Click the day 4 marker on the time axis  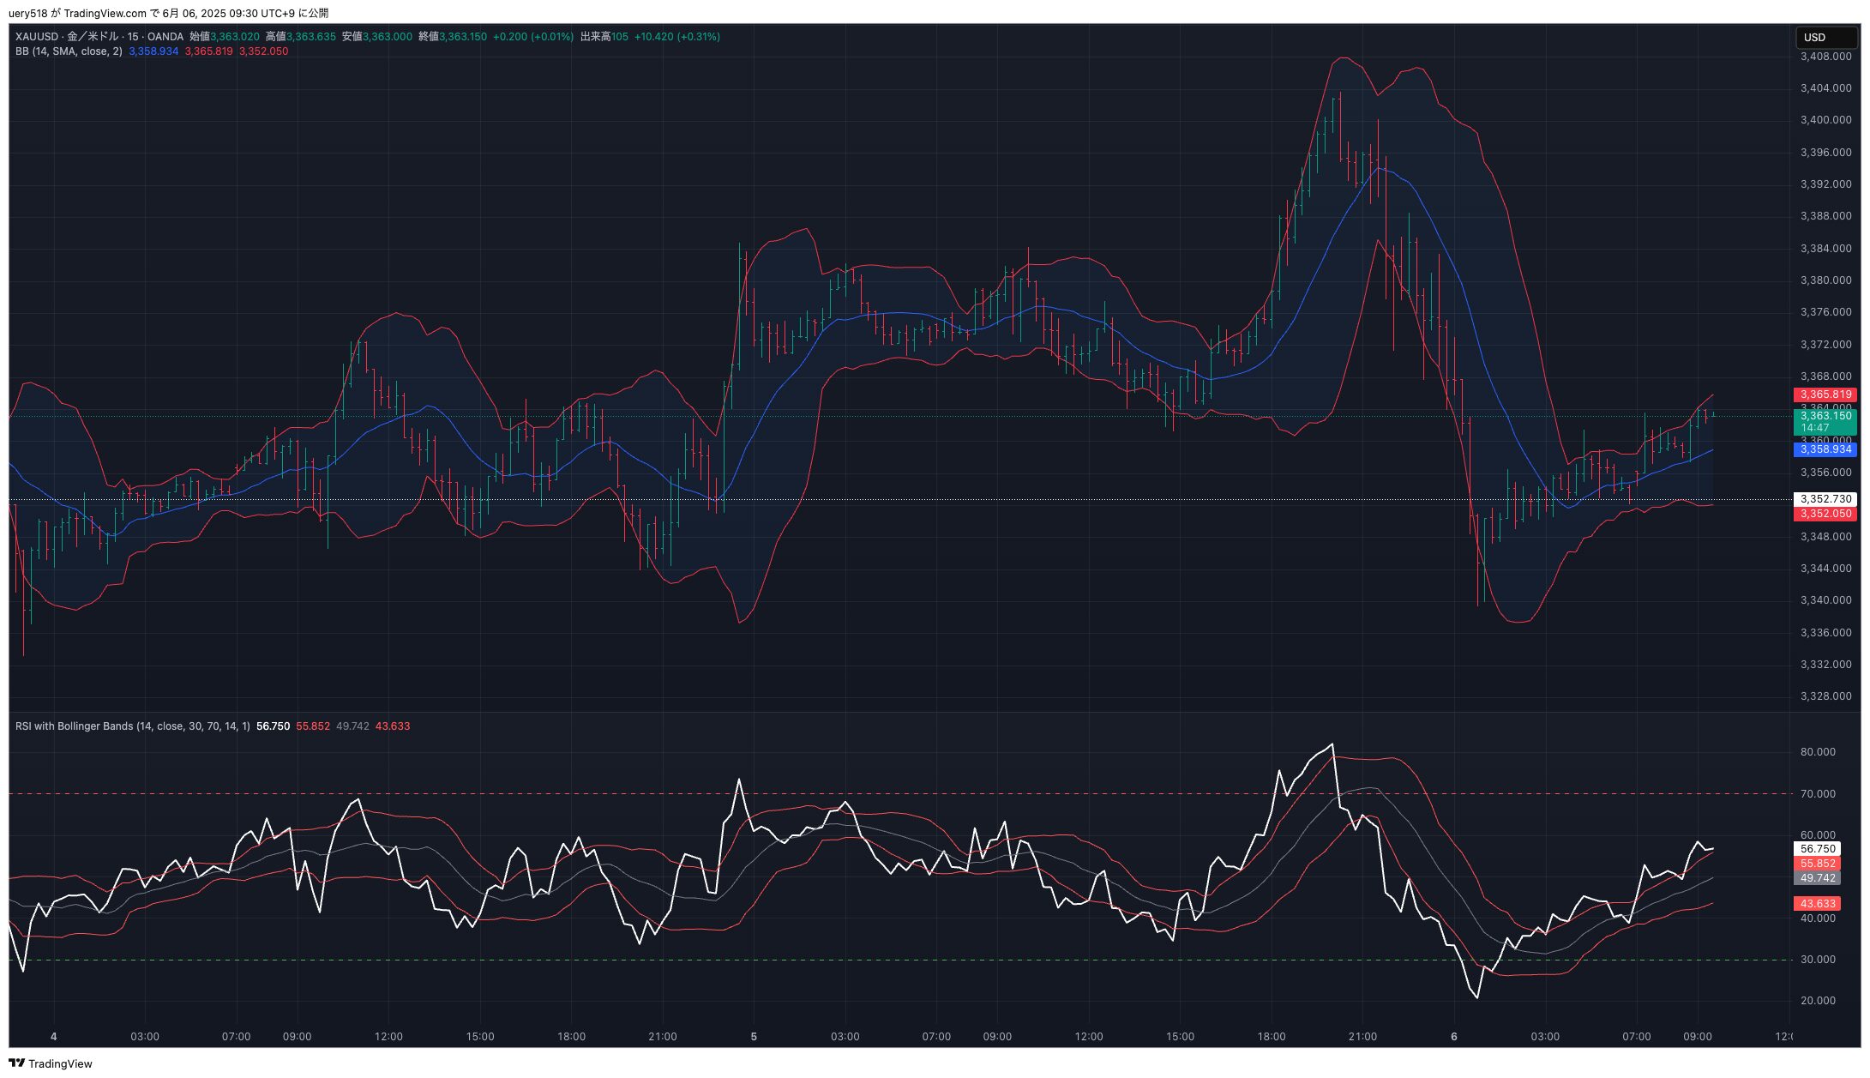click(54, 1037)
